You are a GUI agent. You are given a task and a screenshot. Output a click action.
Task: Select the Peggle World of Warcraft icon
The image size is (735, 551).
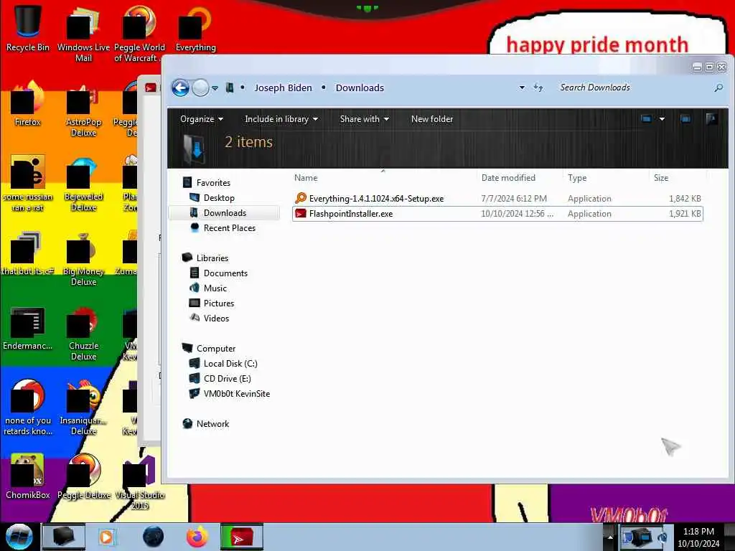tap(139, 33)
